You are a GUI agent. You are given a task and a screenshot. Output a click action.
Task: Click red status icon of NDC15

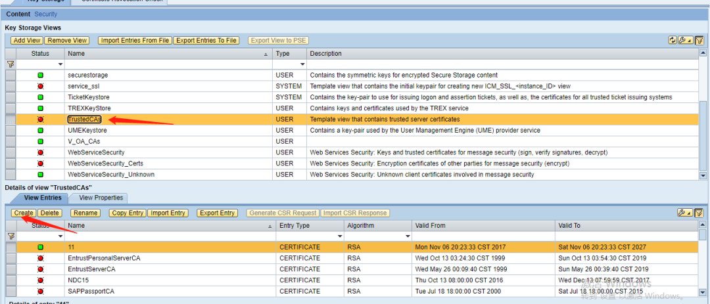[40, 280]
